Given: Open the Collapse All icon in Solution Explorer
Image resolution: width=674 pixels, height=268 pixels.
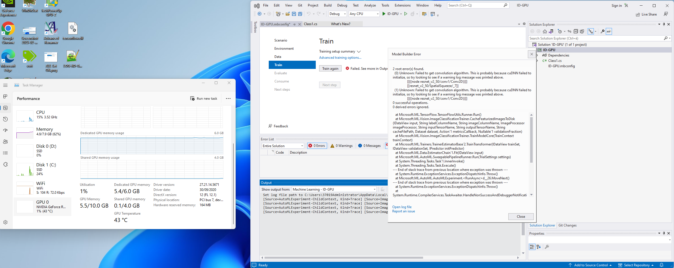Looking at the screenshot, I should pos(576,31).
